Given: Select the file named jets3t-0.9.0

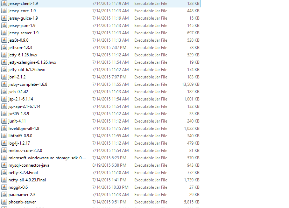Looking at the screenshot, I should coord(18,40).
